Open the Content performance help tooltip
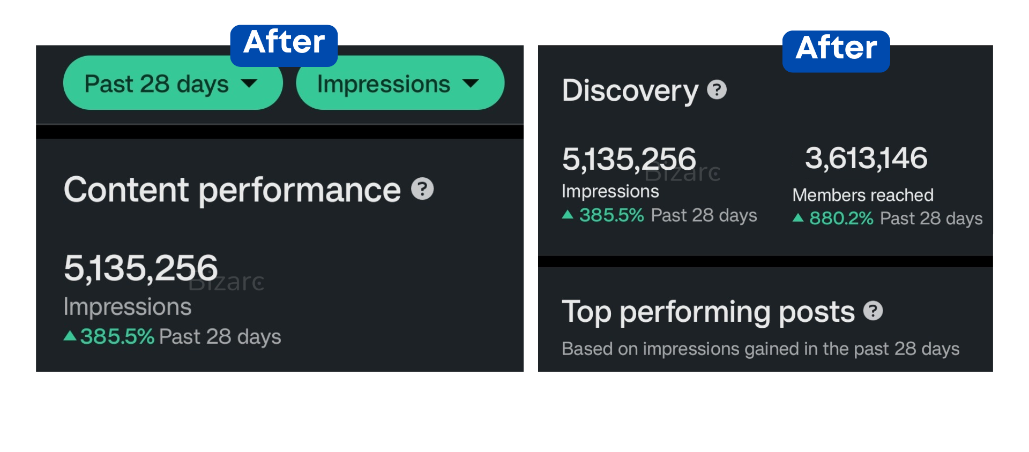This screenshot has height=452, width=1029. [423, 189]
